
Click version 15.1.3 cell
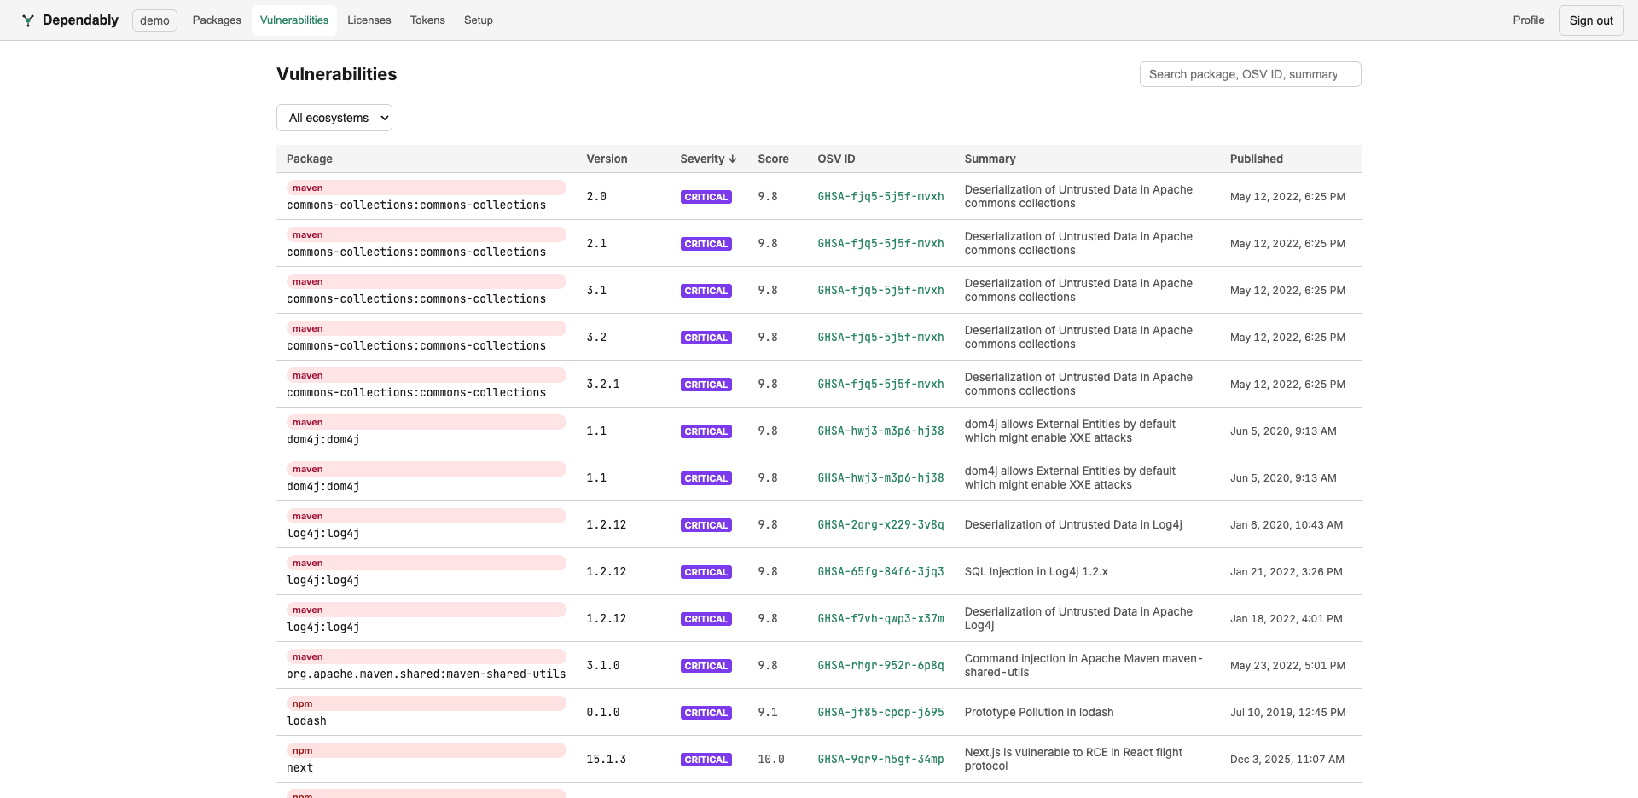pos(606,760)
